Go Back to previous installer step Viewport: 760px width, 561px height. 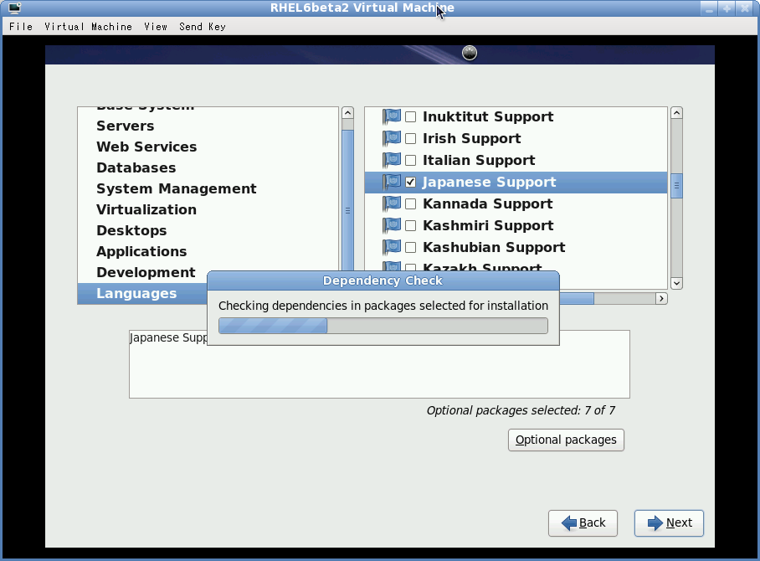point(583,523)
